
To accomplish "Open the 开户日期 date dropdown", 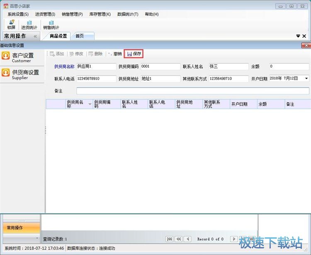I will [x=306, y=78].
